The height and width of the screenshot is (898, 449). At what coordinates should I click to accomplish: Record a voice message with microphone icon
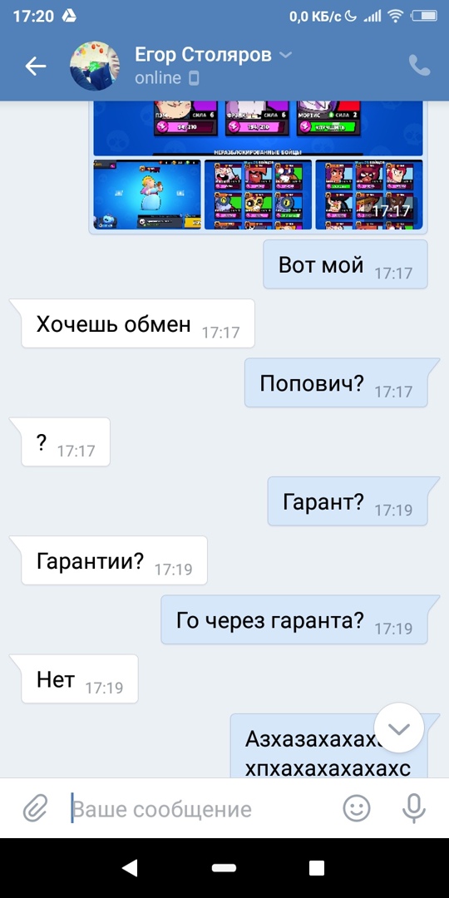point(413,808)
